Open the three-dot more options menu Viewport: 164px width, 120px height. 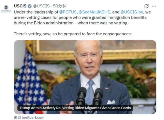[154, 6]
